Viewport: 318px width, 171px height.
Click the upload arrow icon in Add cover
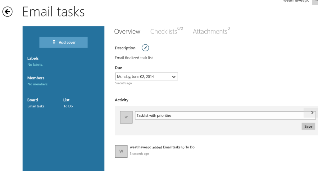tap(54, 42)
